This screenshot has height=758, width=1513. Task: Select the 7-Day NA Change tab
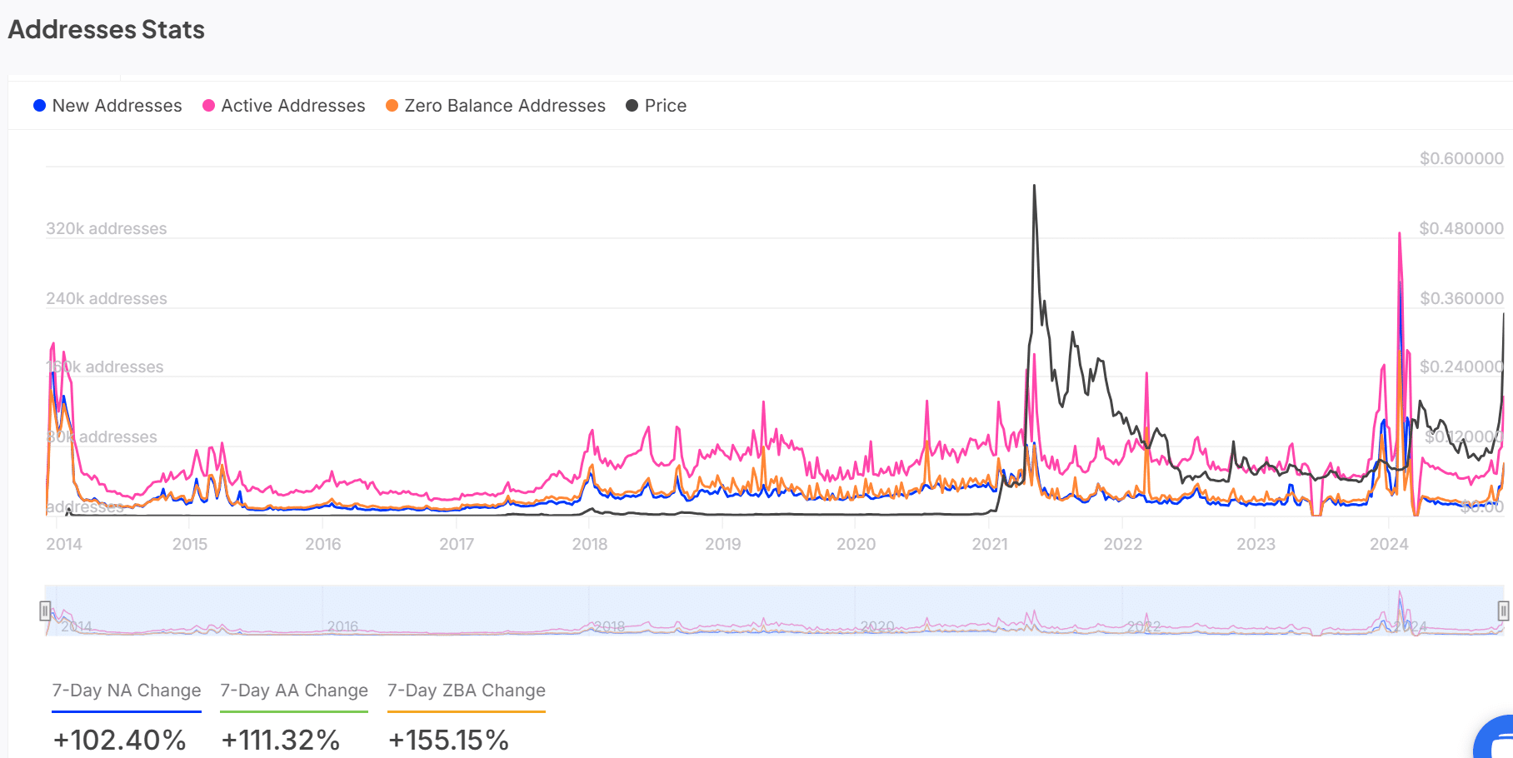click(127, 691)
